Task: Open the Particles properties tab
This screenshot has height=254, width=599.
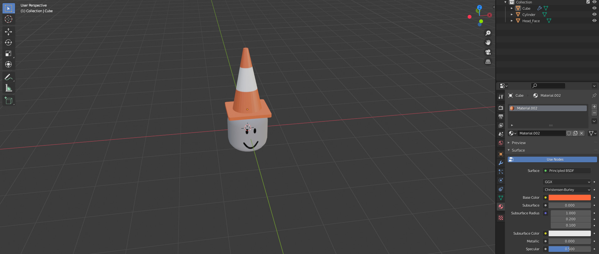Action: pyautogui.click(x=501, y=172)
